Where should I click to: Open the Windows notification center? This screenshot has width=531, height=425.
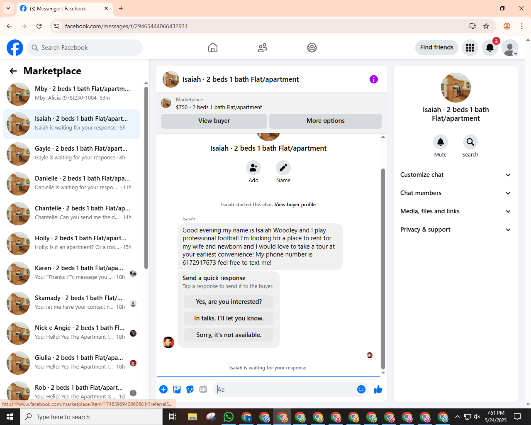(x=517, y=417)
